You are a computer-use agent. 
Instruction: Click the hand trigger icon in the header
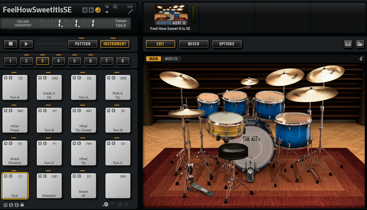(x=107, y=6)
